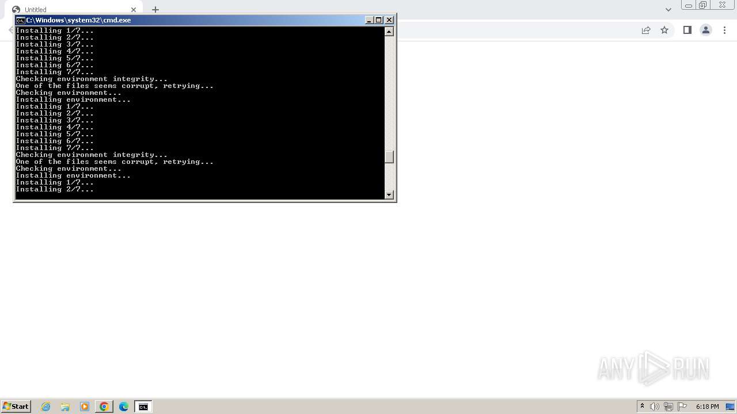Select the Untitled Chrome tab

[75, 10]
